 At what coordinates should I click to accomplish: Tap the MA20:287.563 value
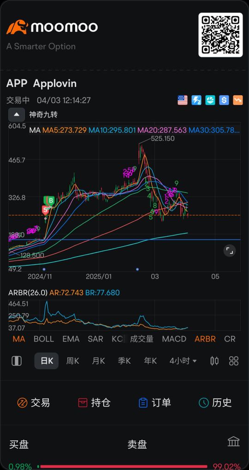pos(162,130)
